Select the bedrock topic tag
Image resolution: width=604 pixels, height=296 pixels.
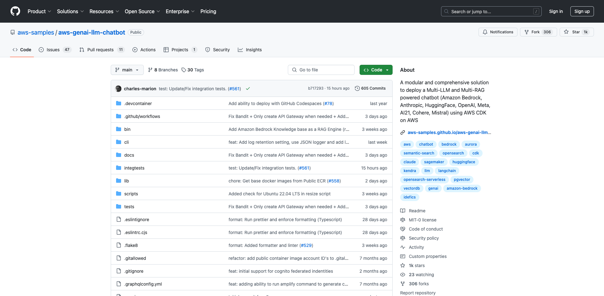click(x=449, y=144)
